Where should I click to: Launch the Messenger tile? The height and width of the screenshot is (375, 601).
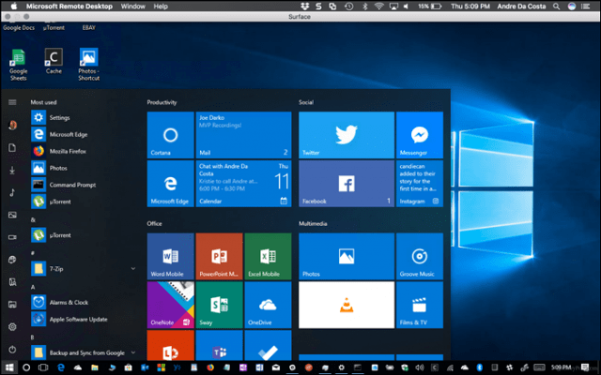[x=420, y=135]
